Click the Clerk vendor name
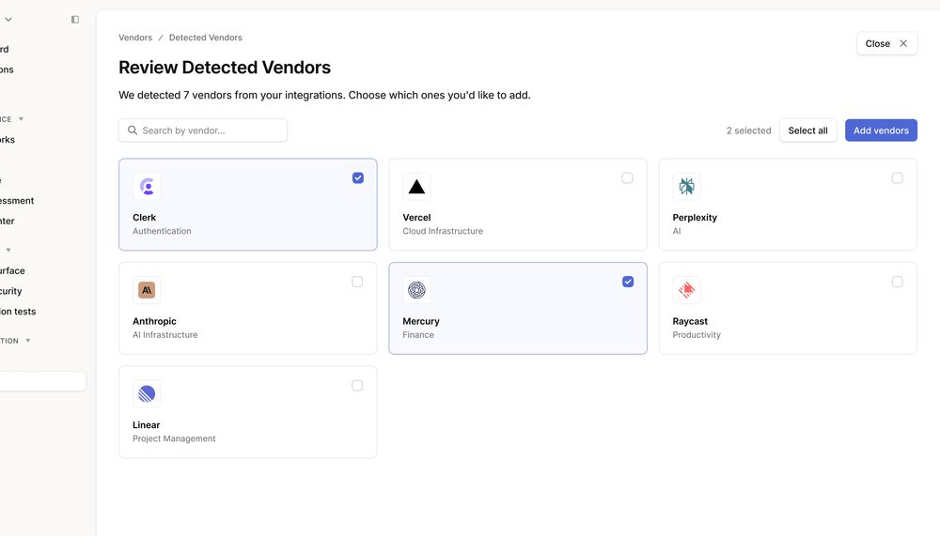The width and height of the screenshot is (940, 536). coord(145,218)
